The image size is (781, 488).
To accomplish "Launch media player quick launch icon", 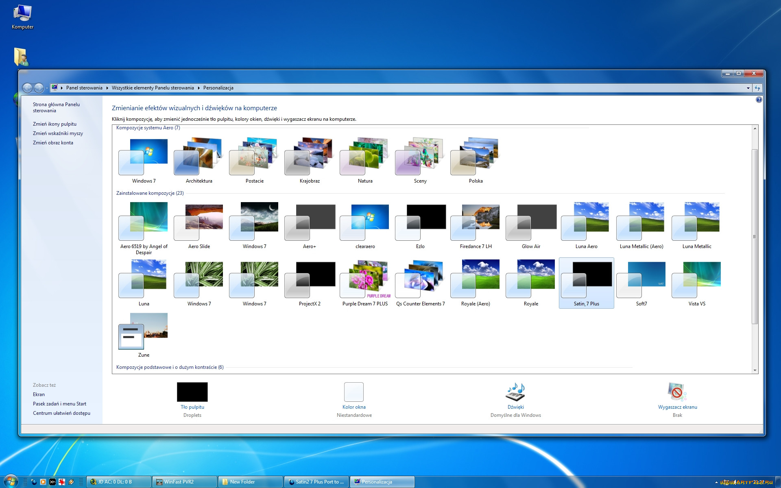I will pyautogui.click(x=43, y=482).
